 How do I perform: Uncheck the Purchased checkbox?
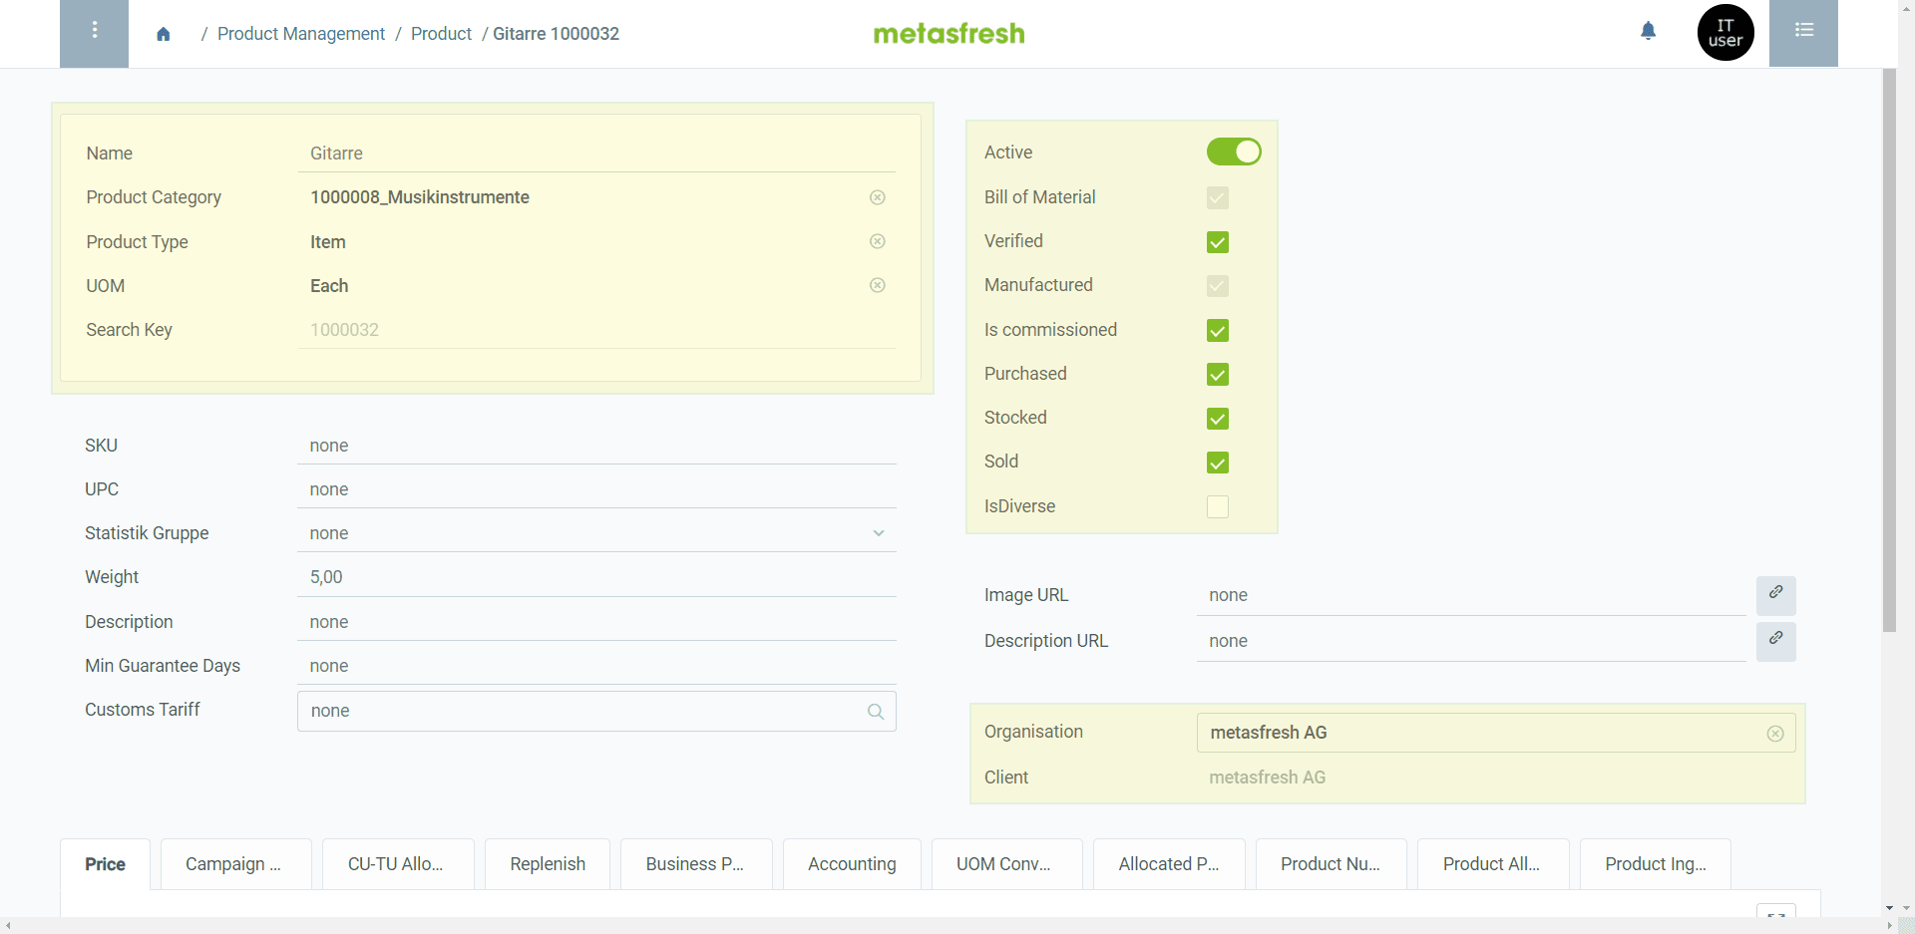click(x=1218, y=374)
